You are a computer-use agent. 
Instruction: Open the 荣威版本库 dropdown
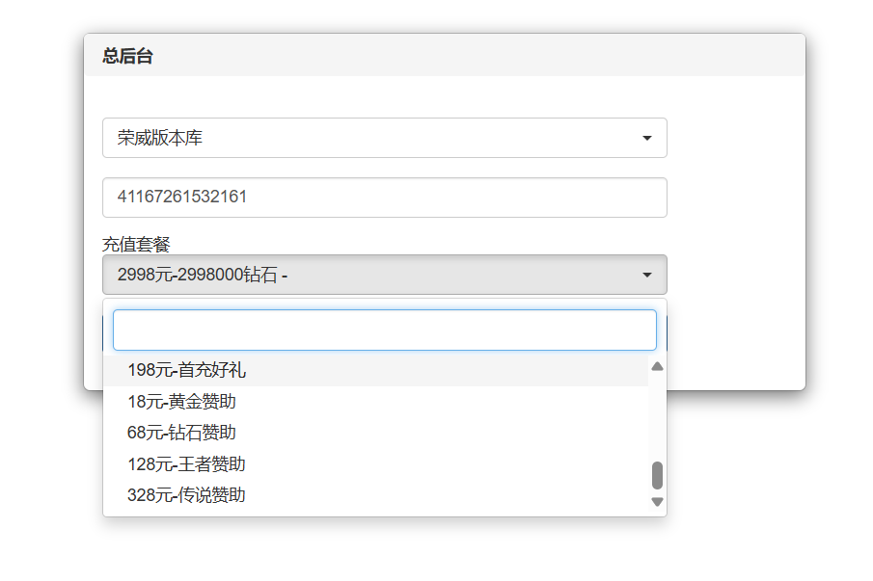pos(384,138)
